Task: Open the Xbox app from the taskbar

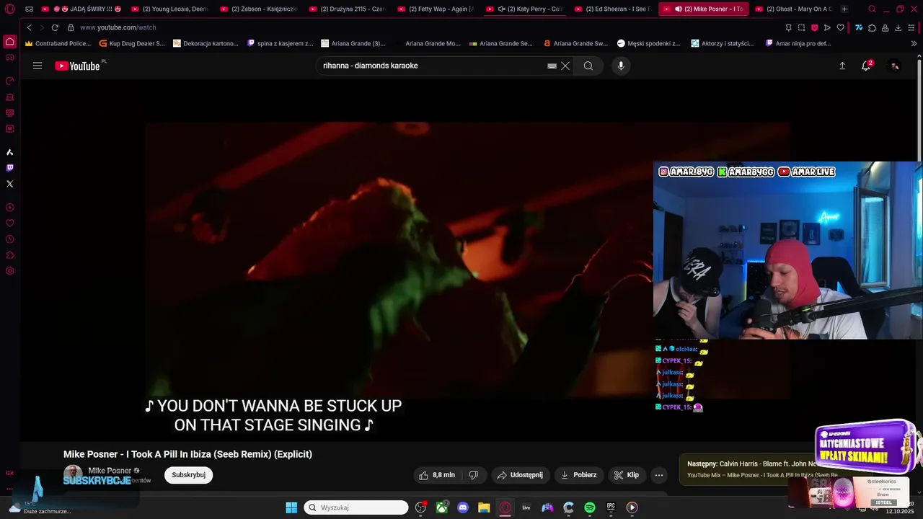Action: (x=441, y=507)
